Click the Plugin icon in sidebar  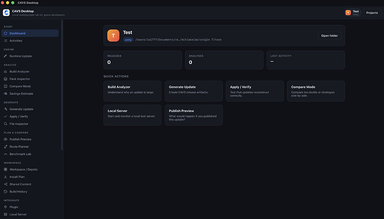click(x=6, y=207)
